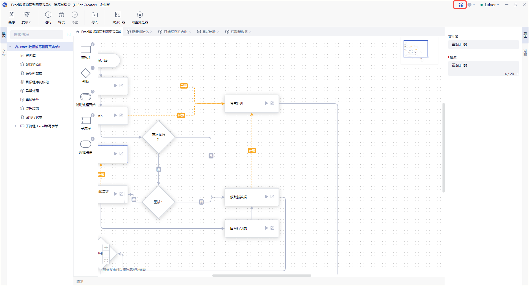Click the Import (导入) icon
The image size is (529, 286).
[x=95, y=18]
